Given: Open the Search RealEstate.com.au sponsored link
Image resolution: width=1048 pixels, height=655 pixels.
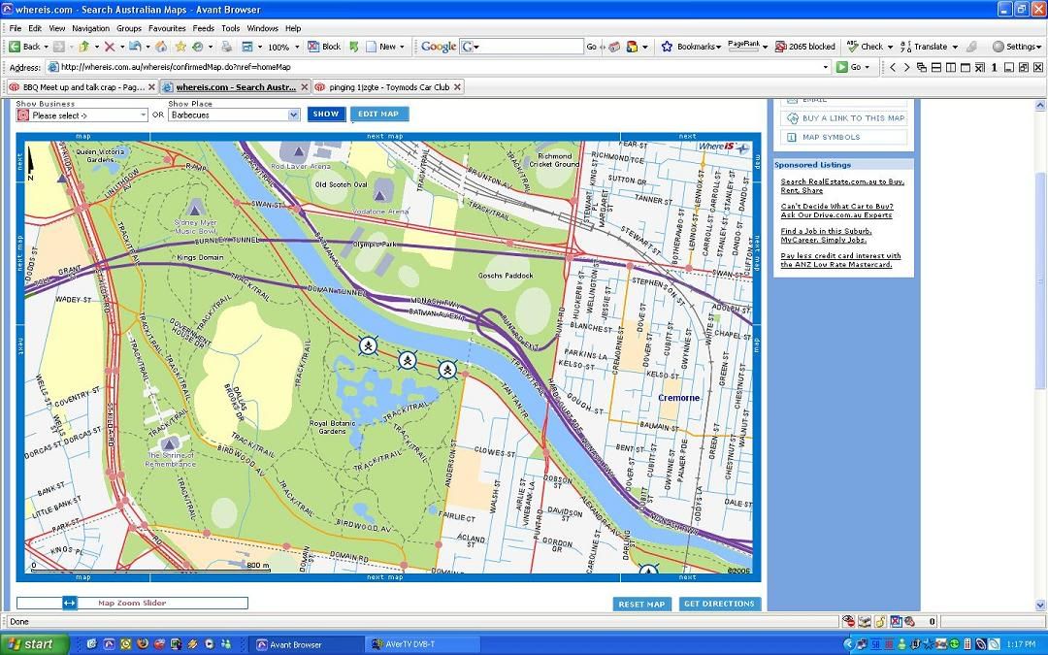Looking at the screenshot, I should tap(842, 185).
